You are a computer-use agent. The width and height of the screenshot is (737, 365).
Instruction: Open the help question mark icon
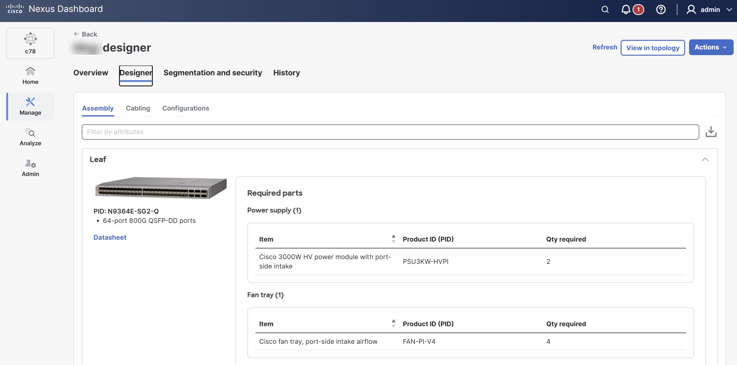pos(661,9)
